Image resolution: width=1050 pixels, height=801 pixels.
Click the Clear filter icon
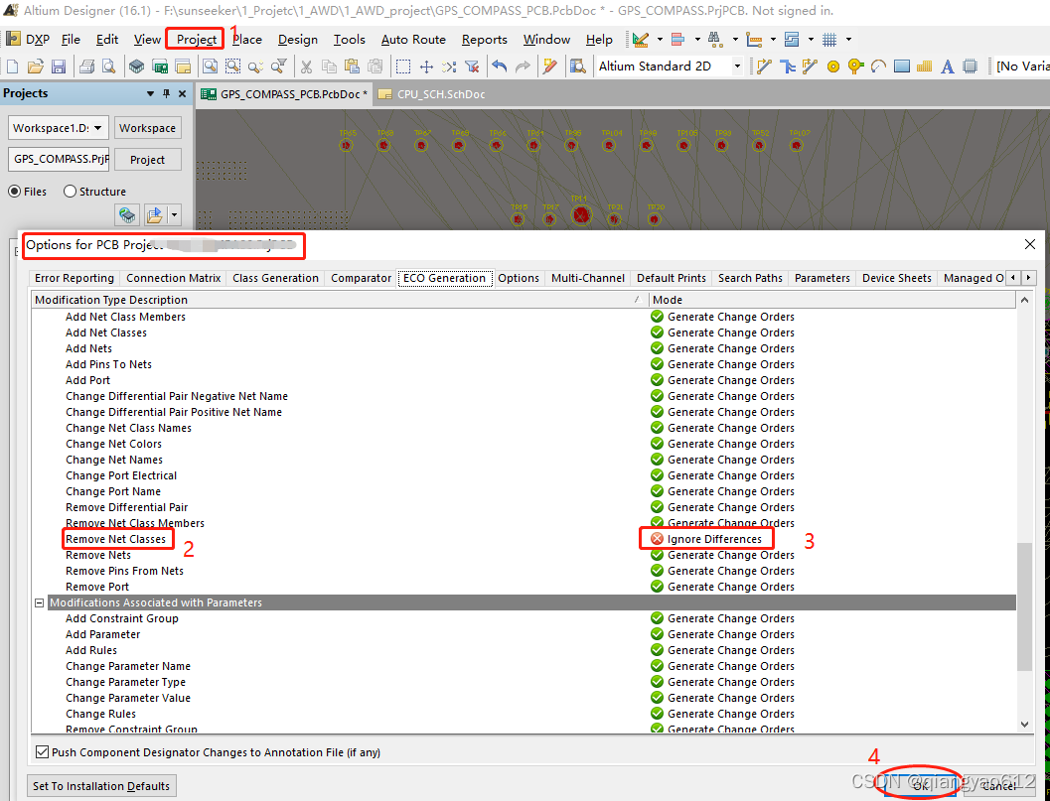pos(472,67)
